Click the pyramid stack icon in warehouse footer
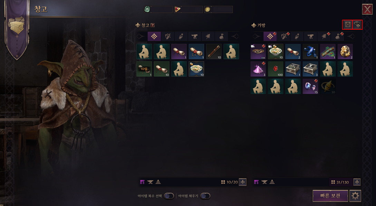This screenshot has height=206, width=376. tap(158, 182)
